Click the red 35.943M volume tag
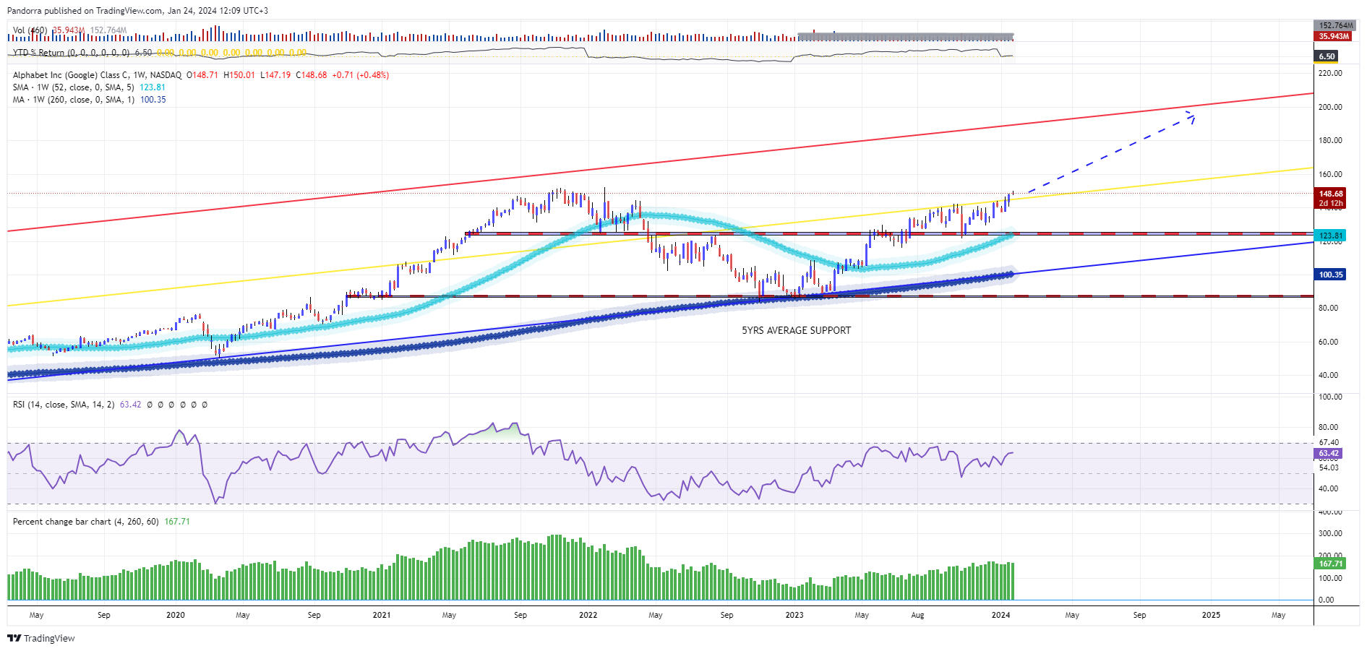This screenshot has width=1367, height=651. [1332, 36]
